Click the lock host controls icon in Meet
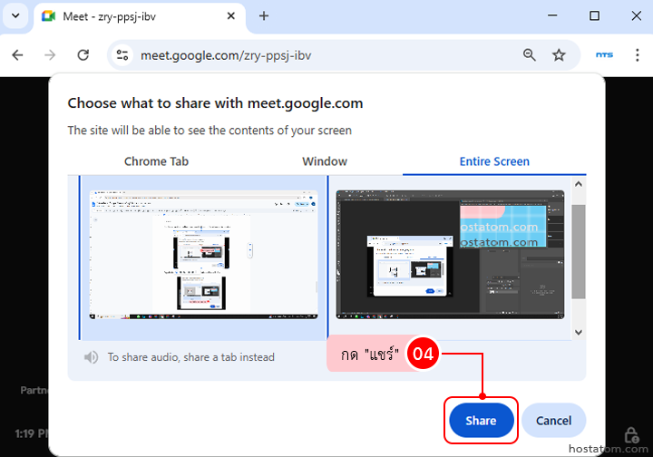 pyautogui.click(x=631, y=435)
